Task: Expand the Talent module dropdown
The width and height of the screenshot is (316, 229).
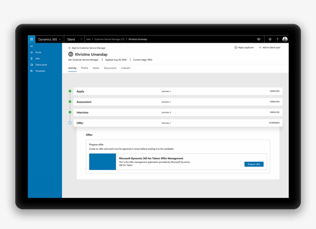Action: [74, 39]
